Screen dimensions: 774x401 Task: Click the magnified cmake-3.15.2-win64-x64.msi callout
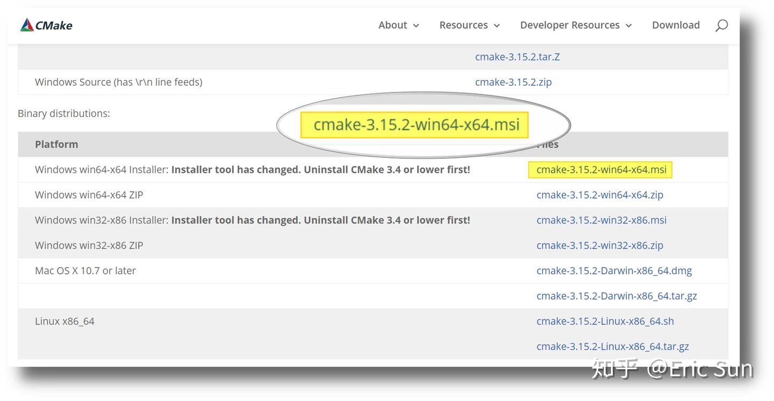[416, 125]
